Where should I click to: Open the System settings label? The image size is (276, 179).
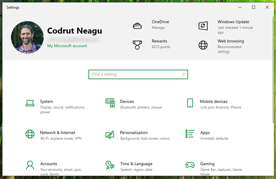pos(46,102)
